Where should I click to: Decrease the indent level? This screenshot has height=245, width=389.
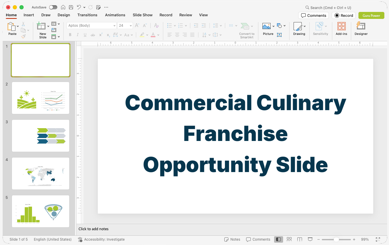[196, 26]
